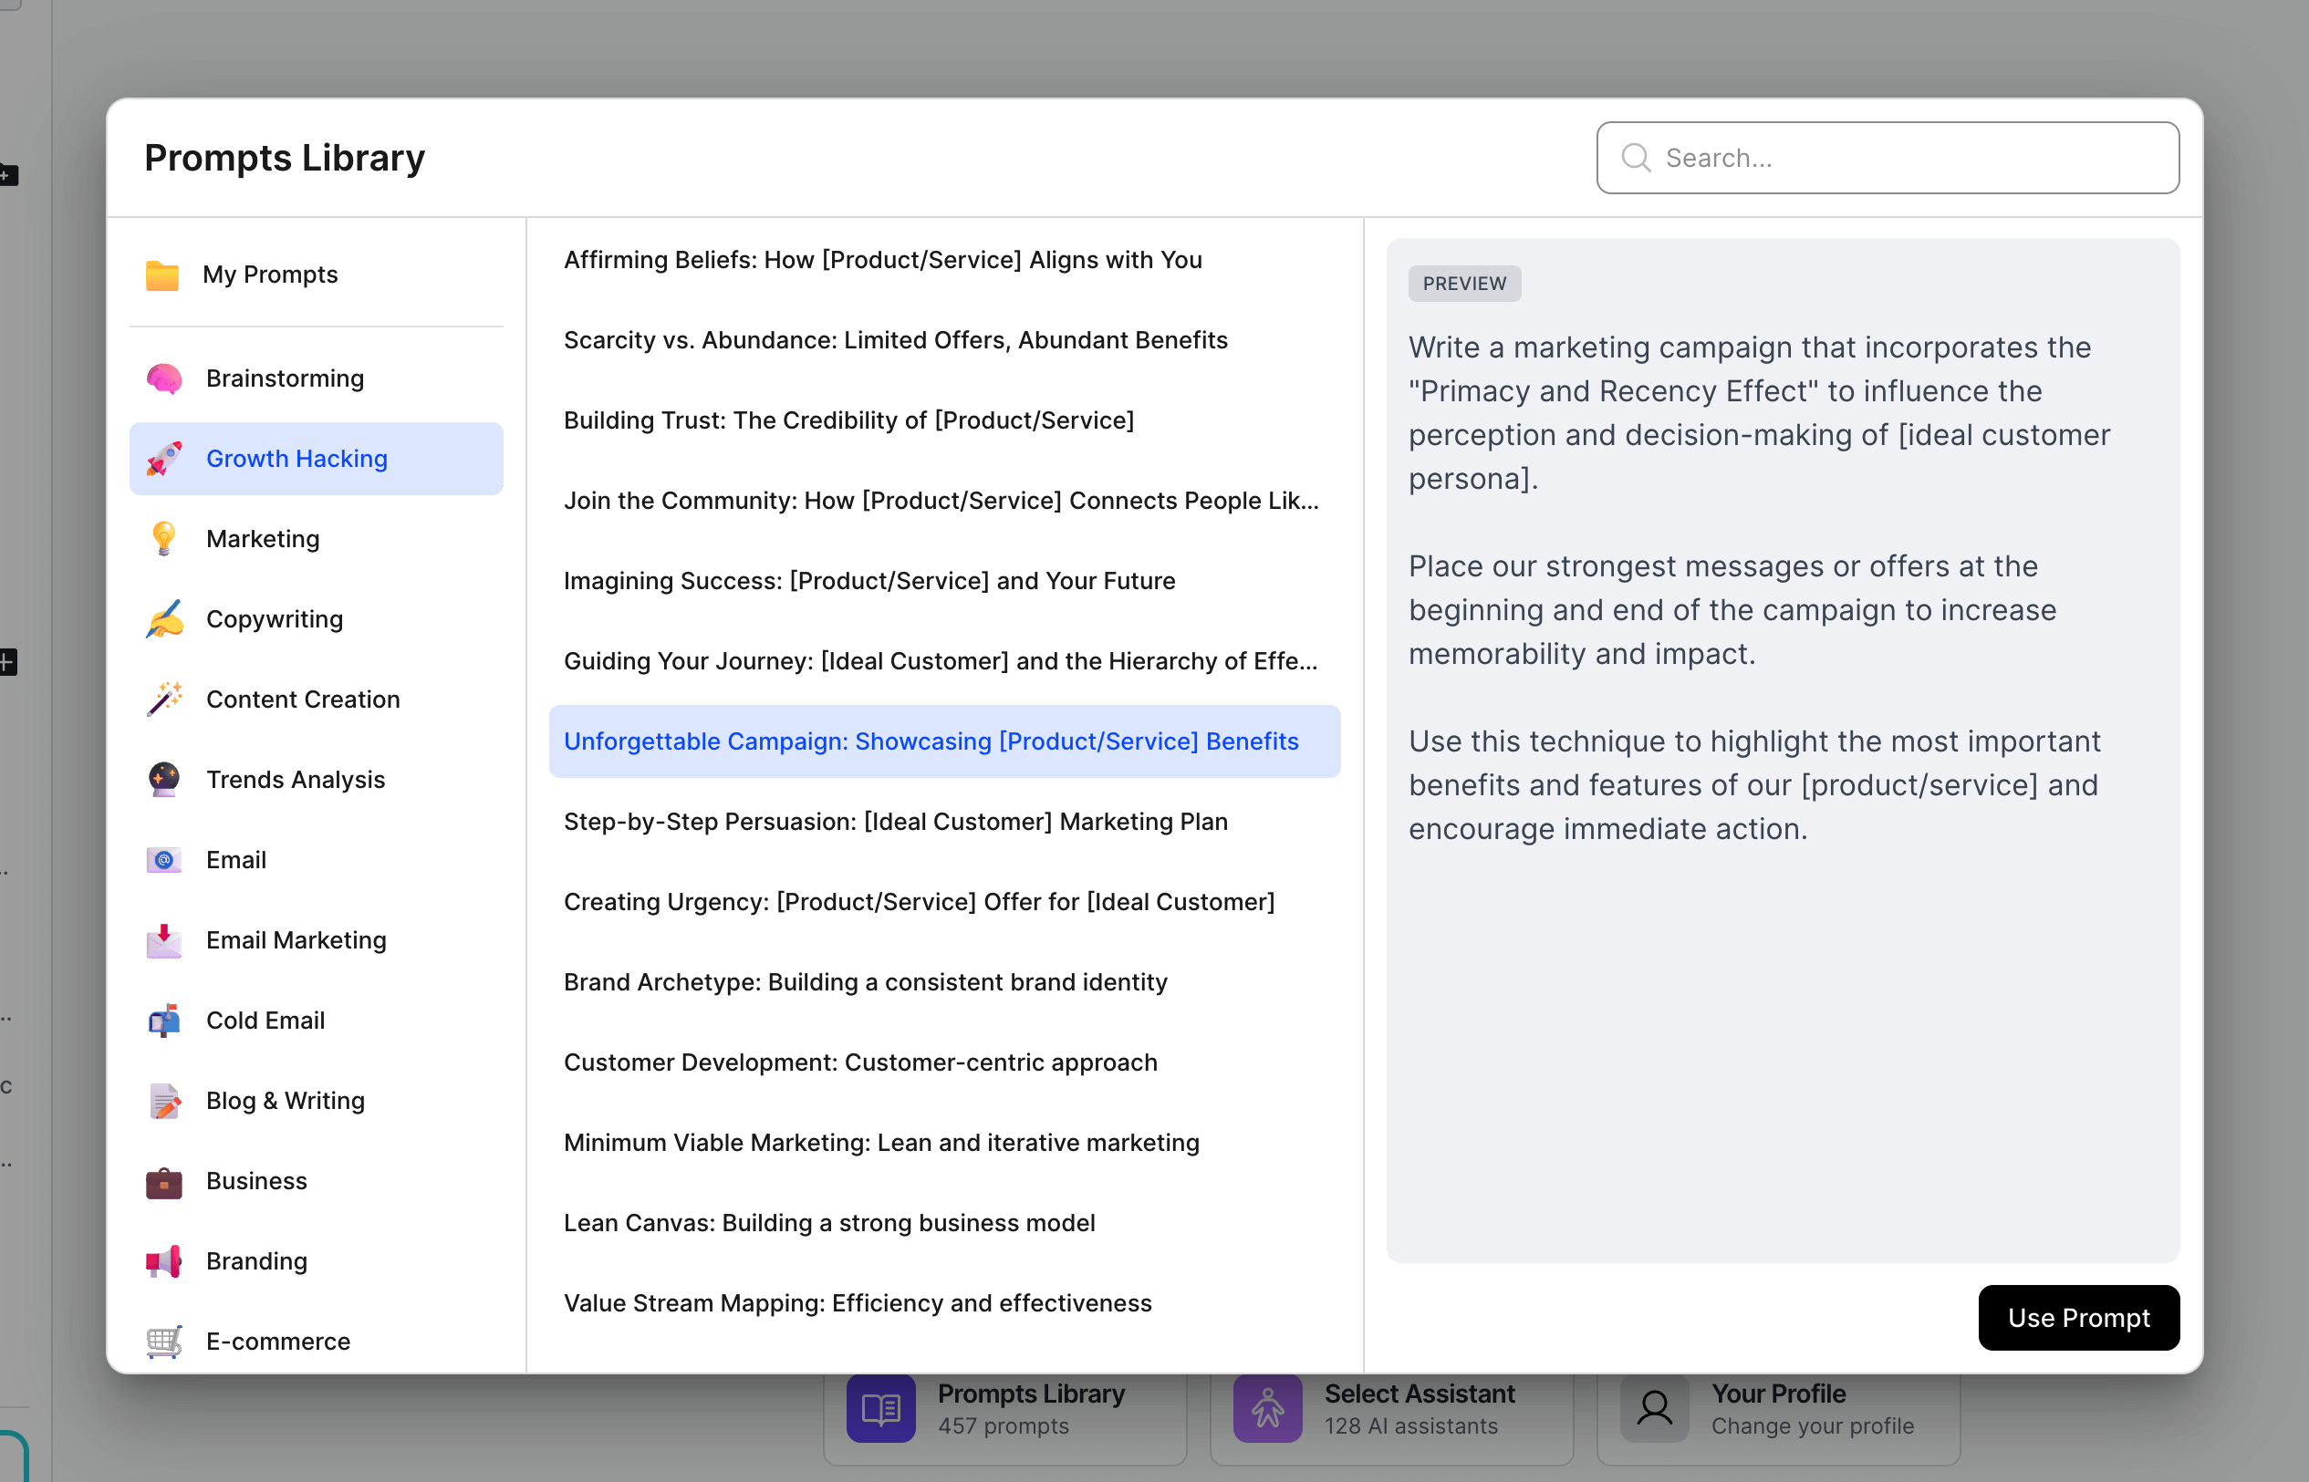This screenshot has width=2309, height=1482.
Task: Open the Content Creation magic wand icon
Action: [163, 699]
